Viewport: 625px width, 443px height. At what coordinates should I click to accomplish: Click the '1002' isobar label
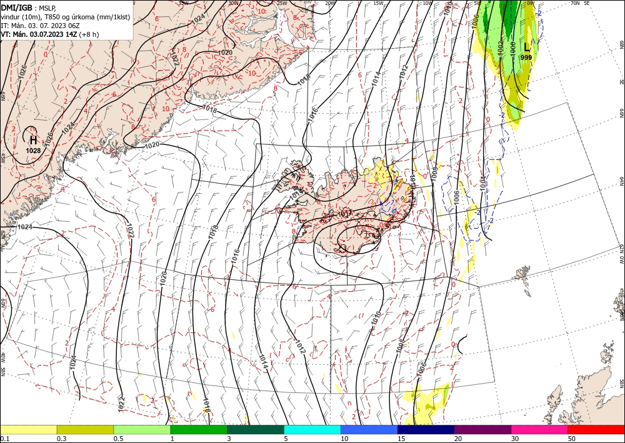click(x=501, y=47)
